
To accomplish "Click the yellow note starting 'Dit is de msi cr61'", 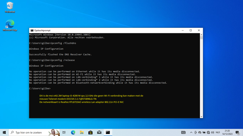I will (x=91, y=96).
